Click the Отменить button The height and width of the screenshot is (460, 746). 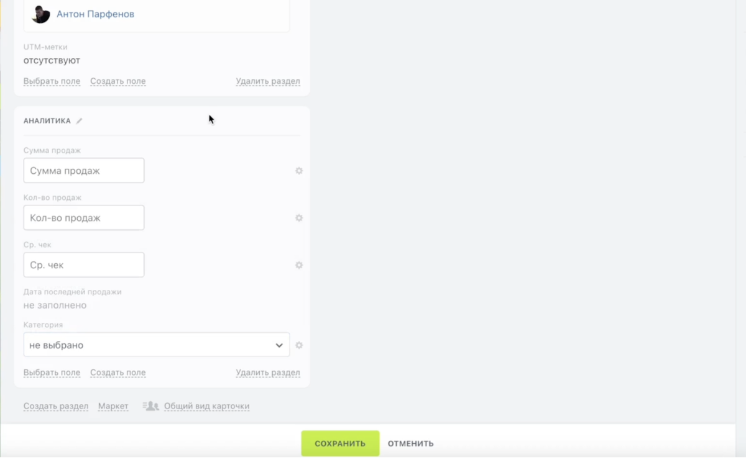pos(411,443)
